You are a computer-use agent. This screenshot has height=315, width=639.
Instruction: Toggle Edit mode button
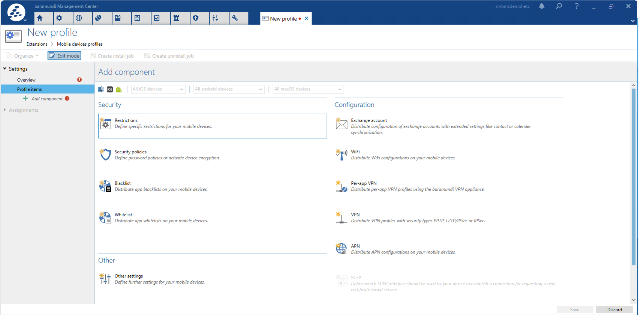pos(64,56)
